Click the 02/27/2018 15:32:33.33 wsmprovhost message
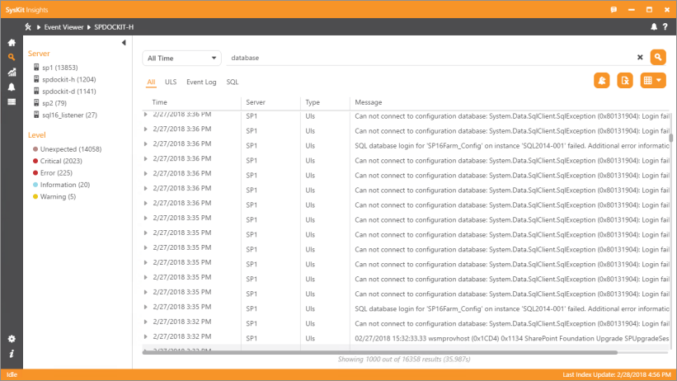Viewport: 677px width, 381px height. click(x=511, y=338)
